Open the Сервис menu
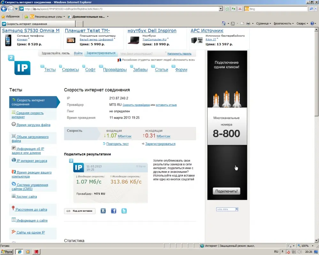The width and height of the screenshot is (319, 255). (x=302, y=24)
